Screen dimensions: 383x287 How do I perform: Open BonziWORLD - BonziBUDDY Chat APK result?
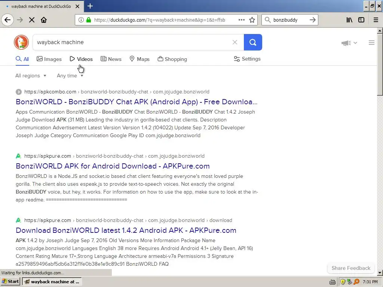137,102
